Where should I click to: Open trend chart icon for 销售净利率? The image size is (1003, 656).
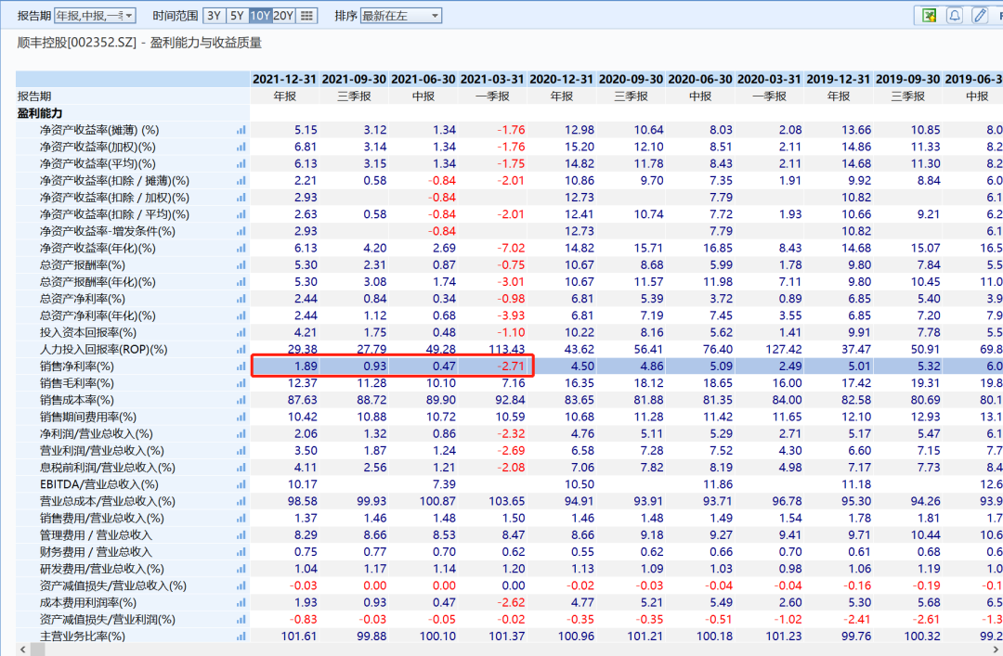click(241, 366)
